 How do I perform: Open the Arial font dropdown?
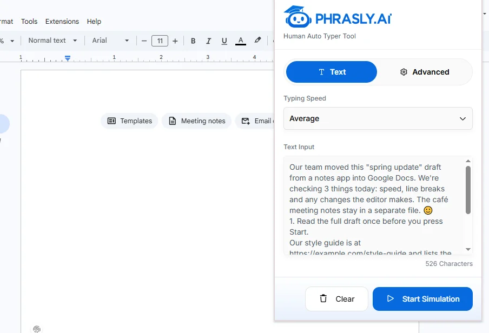110,41
